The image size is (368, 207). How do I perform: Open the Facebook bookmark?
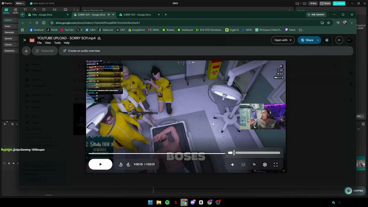click(37, 30)
